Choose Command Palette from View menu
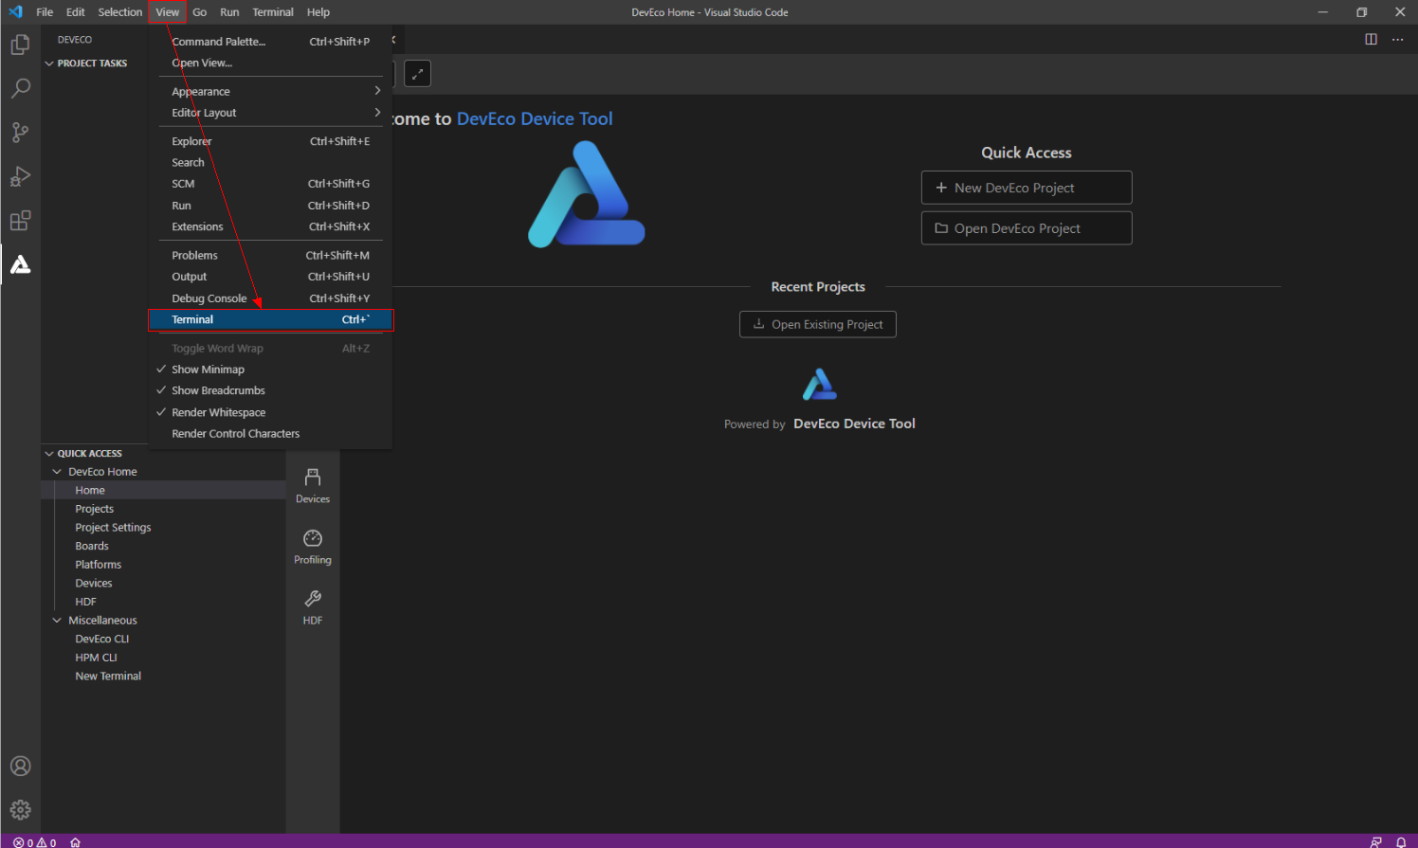 [270, 42]
